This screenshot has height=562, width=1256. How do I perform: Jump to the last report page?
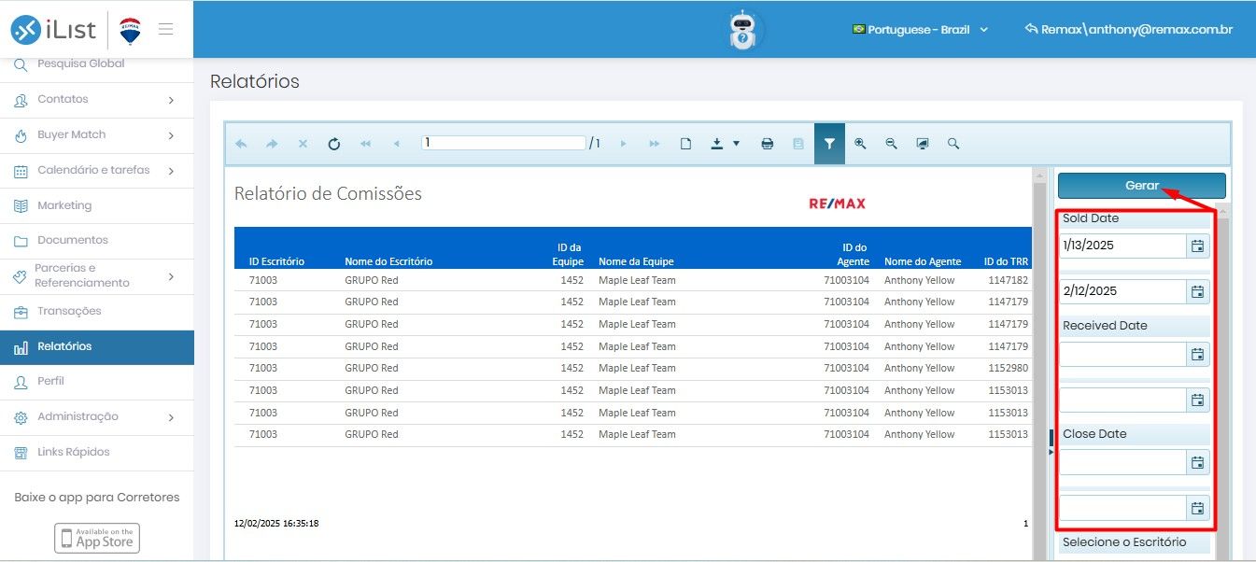point(654,144)
